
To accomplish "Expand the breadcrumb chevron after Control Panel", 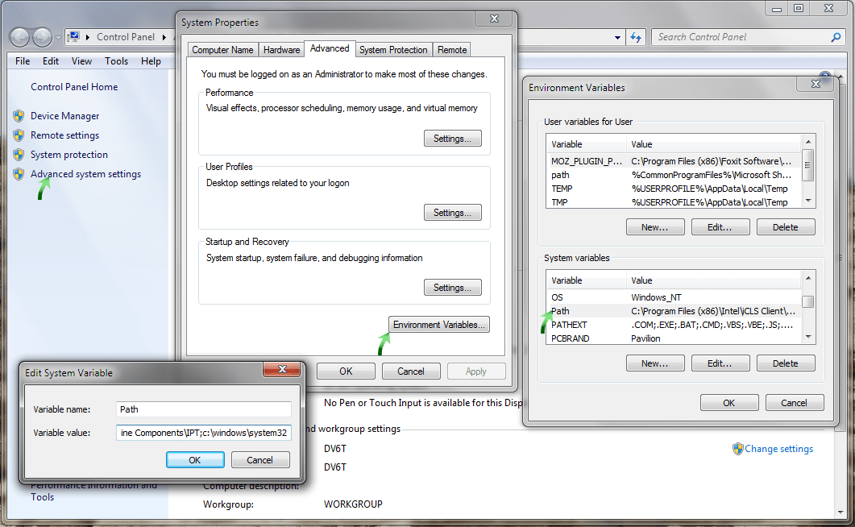I will pos(164,37).
